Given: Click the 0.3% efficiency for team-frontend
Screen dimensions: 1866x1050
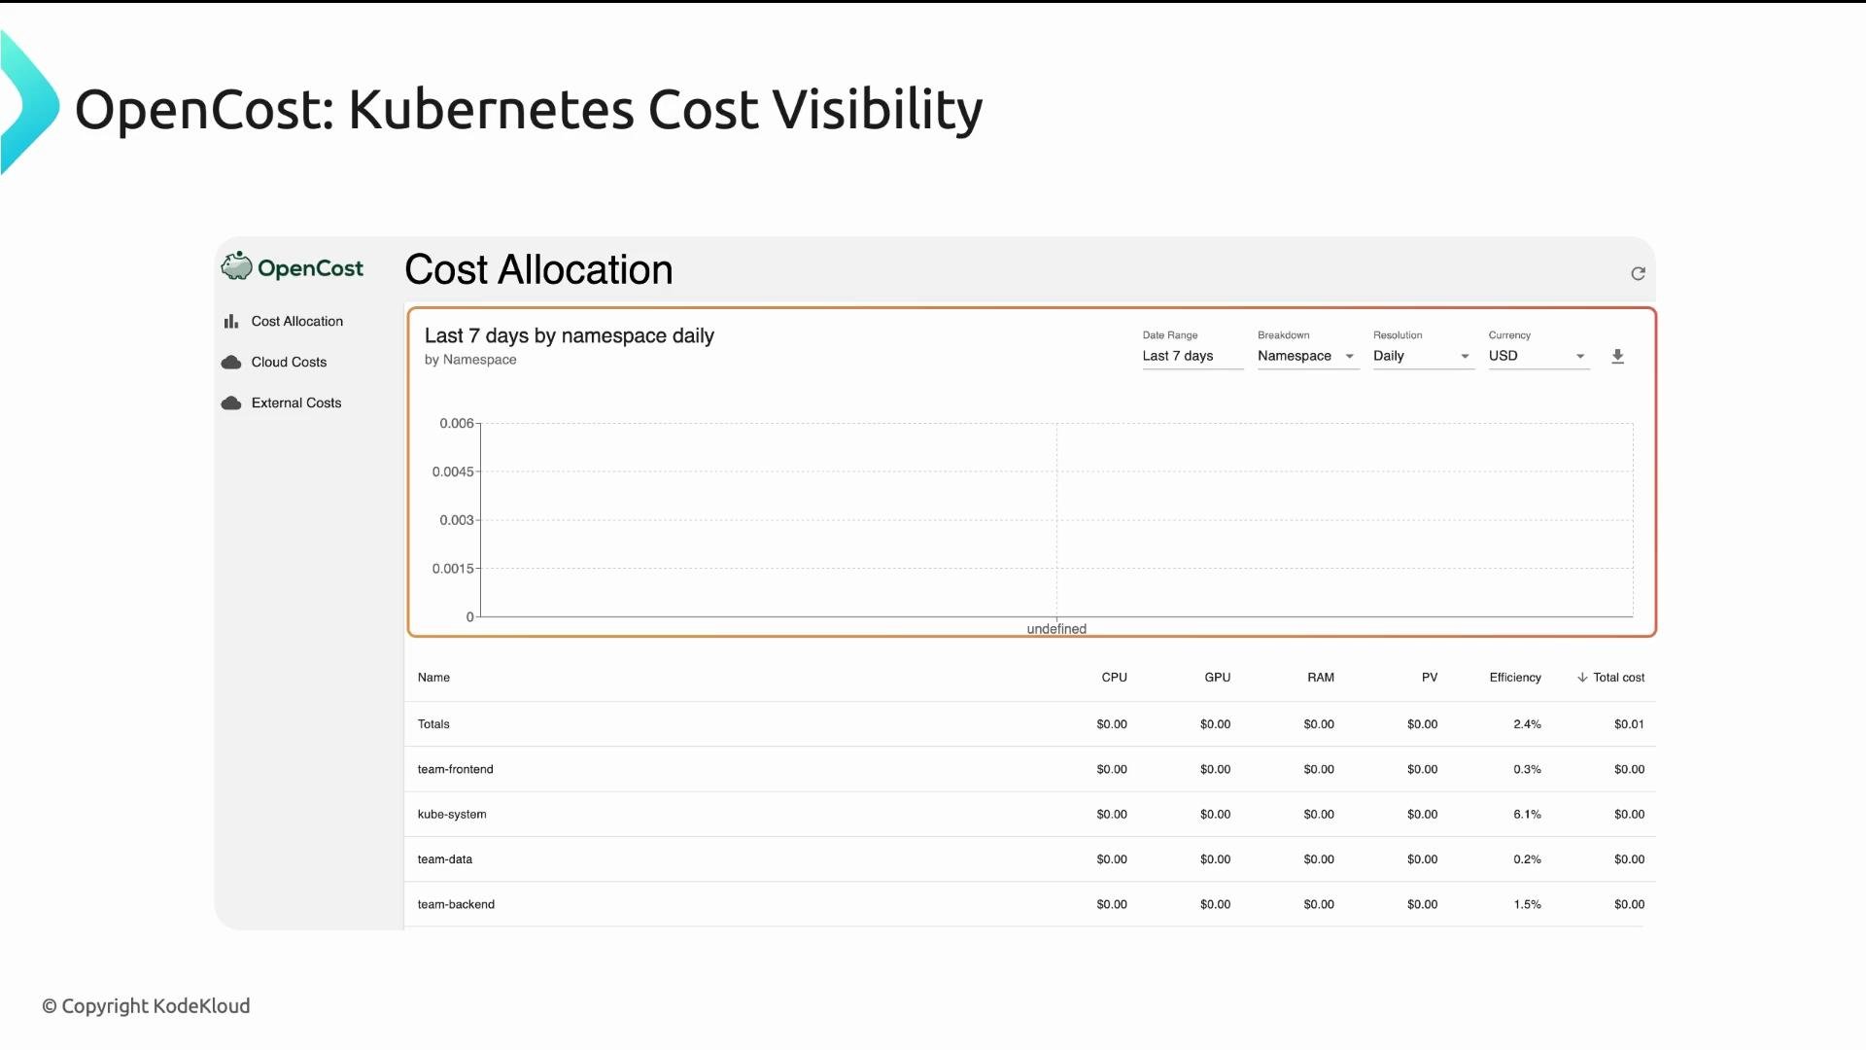Looking at the screenshot, I should [x=1527, y=769].
